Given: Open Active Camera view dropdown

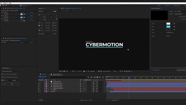Looking at the screenshot, I should tap(107, 71).
